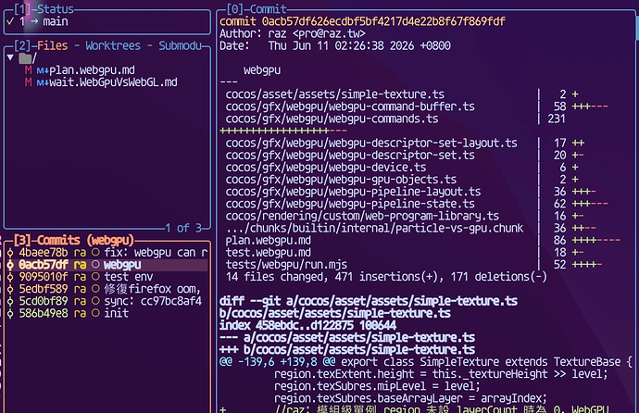639x413 pixels.
Task: Click the graph node of commit 5cd0bf89
Action: [10, 301]
